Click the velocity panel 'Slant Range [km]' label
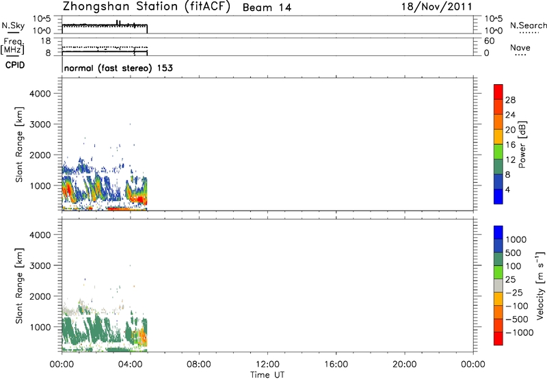 (19, 285)
